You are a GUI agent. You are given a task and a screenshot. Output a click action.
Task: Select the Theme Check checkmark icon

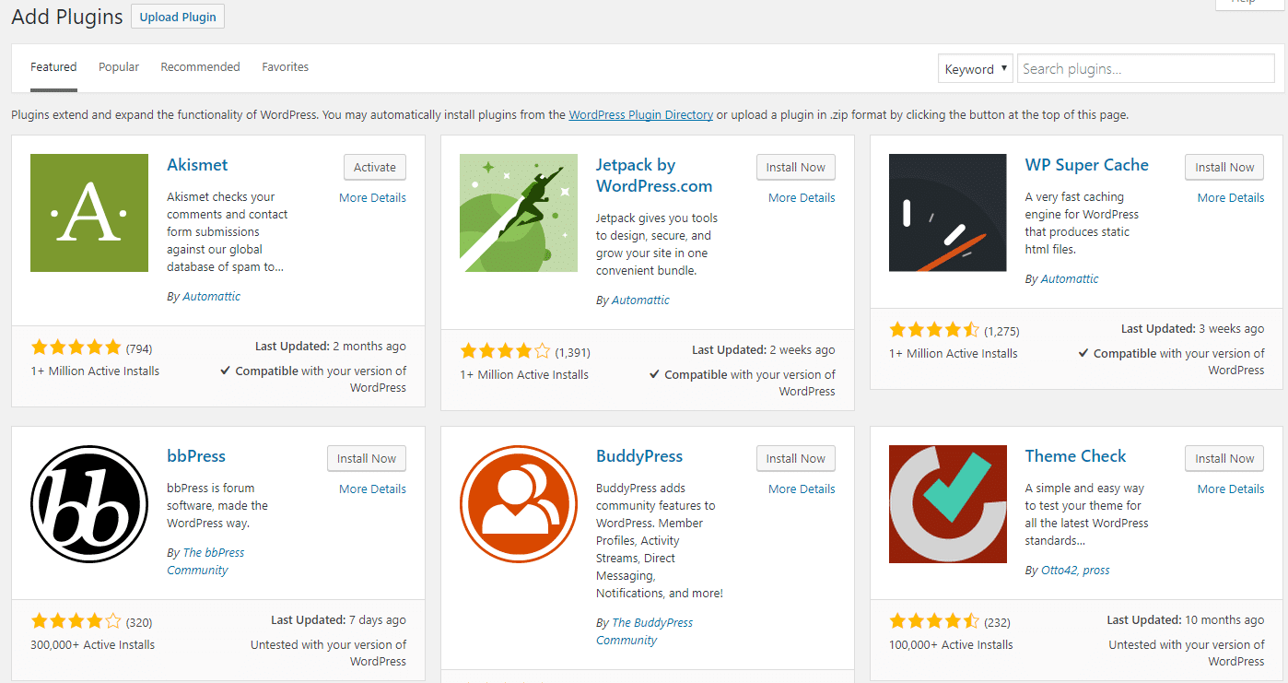947,504
